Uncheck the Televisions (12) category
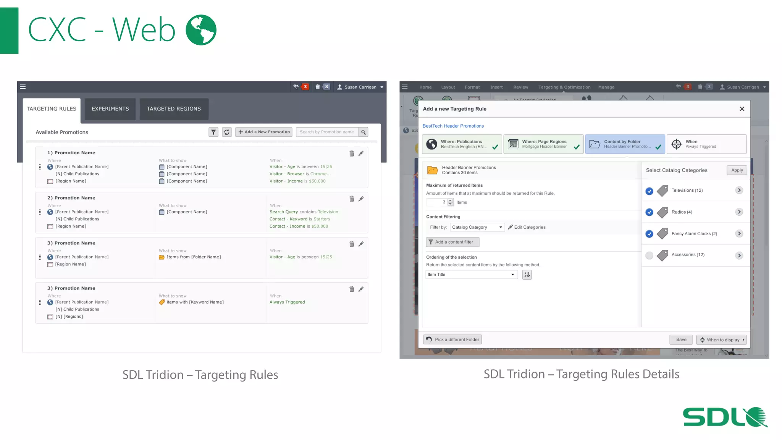 click(x=649, y=191)
